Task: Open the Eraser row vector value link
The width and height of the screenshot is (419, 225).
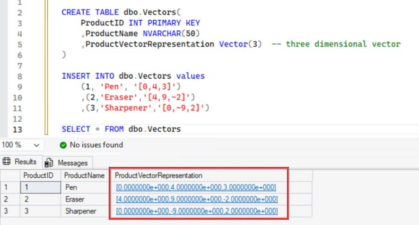Action: click(x=197, y=199)
